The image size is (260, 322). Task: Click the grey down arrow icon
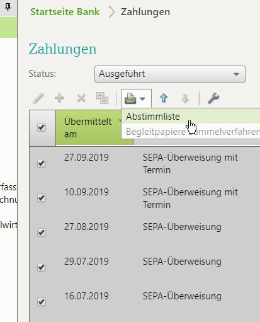pos(185,98)
